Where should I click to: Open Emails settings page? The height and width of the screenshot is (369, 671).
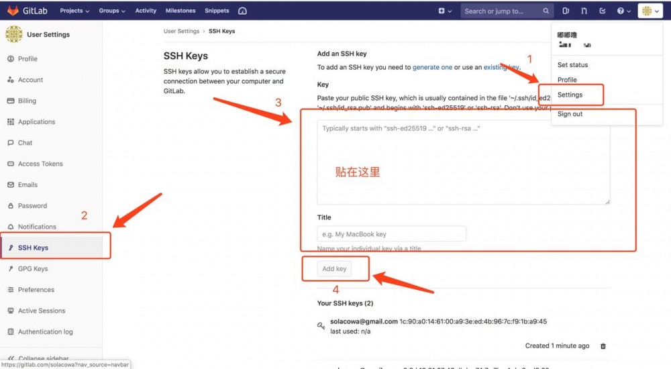[x=28, y=184]
